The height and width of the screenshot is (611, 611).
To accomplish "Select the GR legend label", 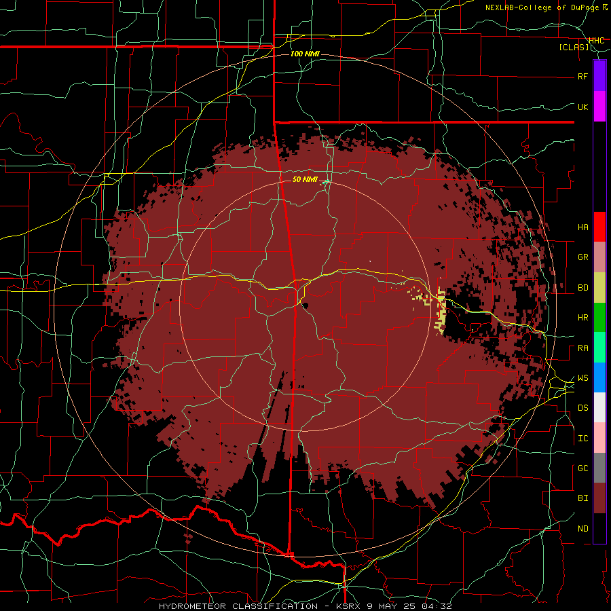I will pos(582,257).
